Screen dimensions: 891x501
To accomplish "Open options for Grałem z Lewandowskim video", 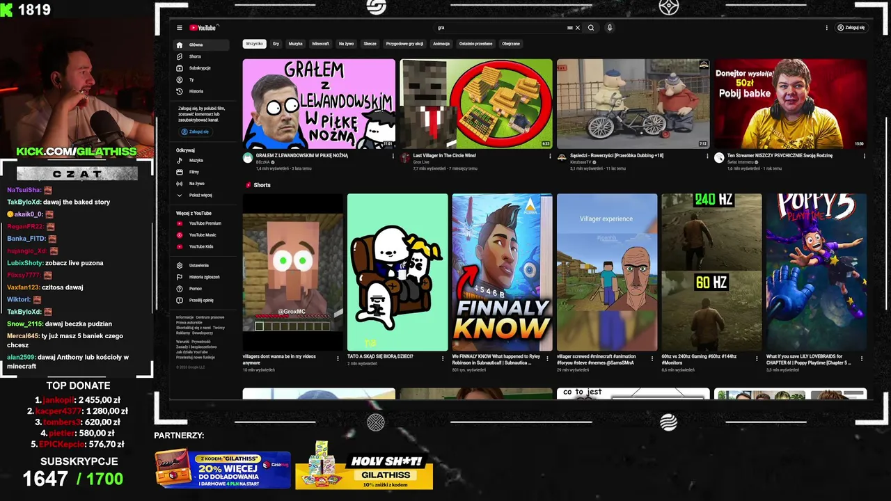I will [393, 156].
